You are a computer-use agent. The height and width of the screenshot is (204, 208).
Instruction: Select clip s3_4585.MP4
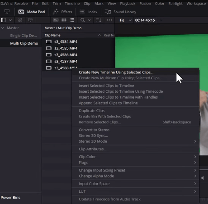pos(66,48)
